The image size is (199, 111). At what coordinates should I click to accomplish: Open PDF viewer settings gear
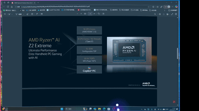tap(176, 14)
